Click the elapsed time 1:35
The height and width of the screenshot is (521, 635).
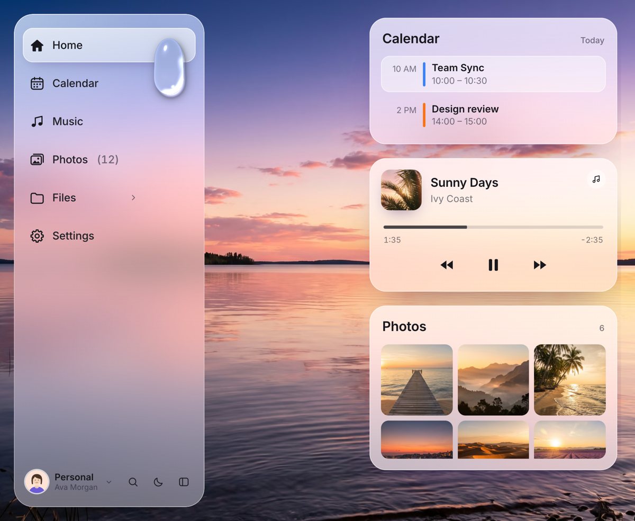(392, 240)
